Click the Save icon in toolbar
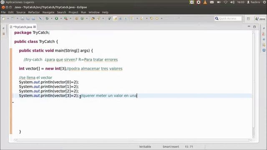267x150 pixels. (x=22, y=18)
